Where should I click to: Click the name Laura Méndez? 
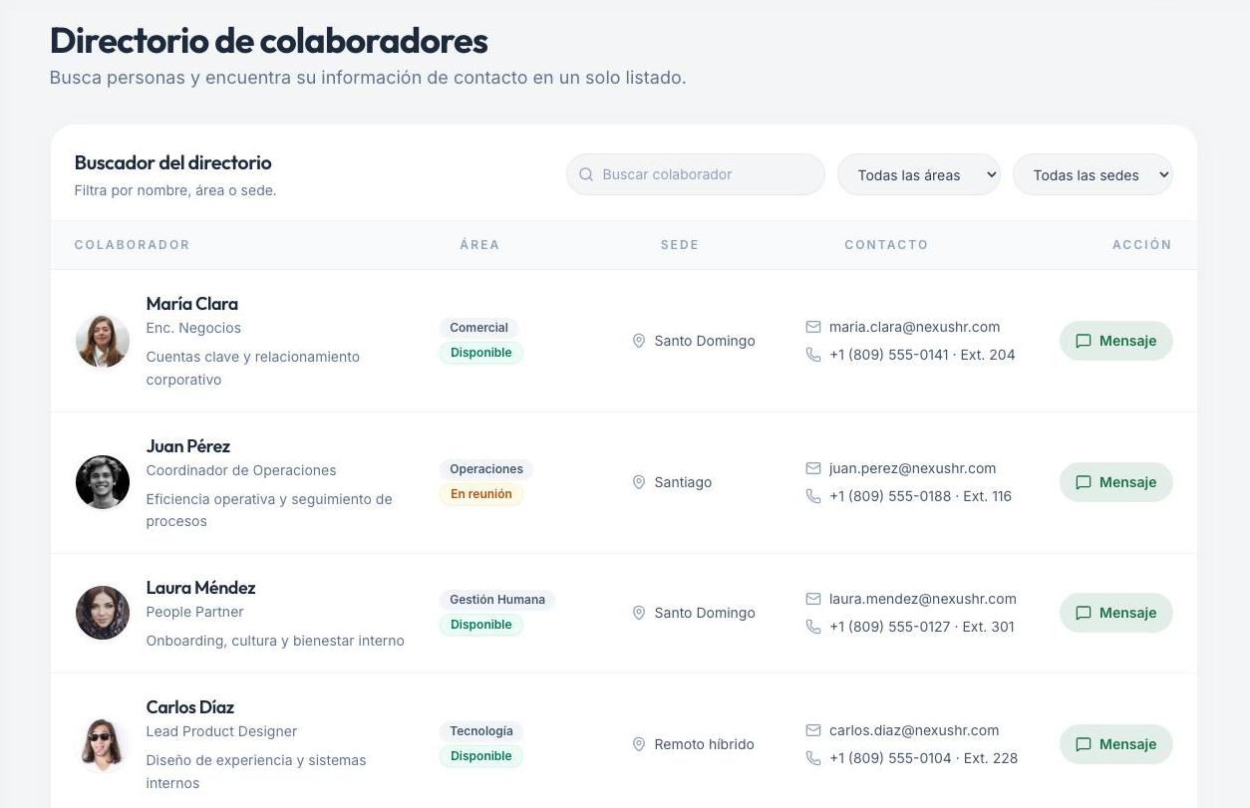coord(200,588)
